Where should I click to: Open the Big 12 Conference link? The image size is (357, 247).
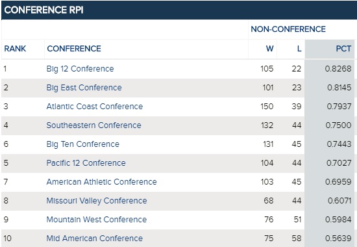pyautogui.click(x=80, y=69)
